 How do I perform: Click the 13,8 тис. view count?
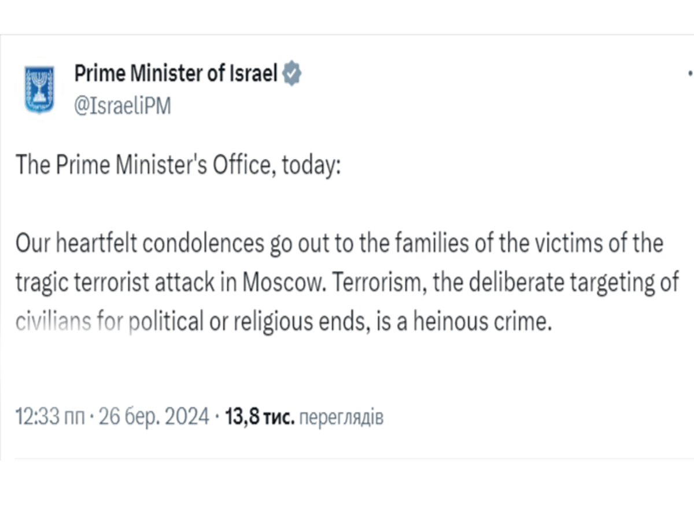click(260, 417)
